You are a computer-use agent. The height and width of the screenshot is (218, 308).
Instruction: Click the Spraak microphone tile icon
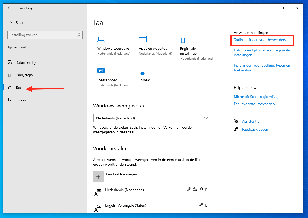142,71
